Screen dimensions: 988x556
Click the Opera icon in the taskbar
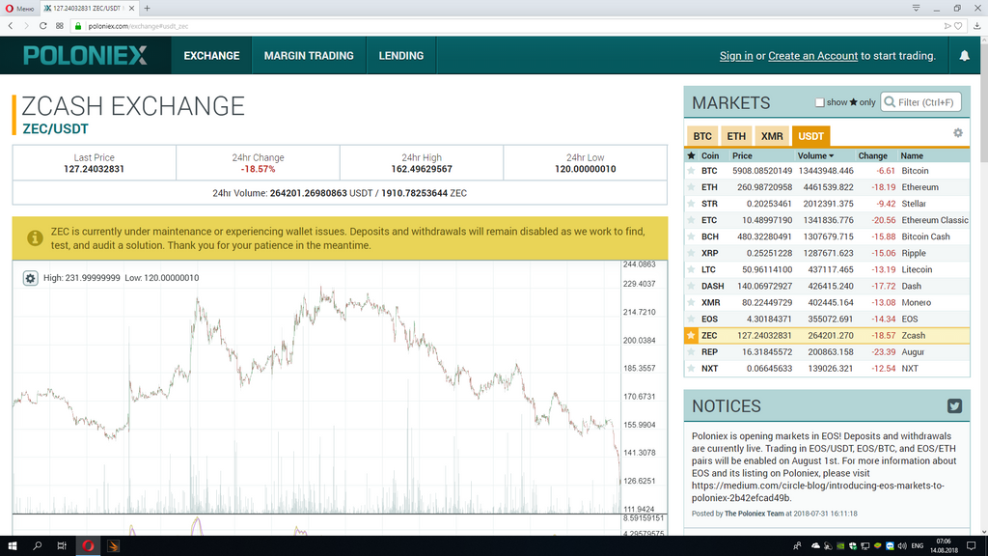pyautogui.click(x=88, y=546)
